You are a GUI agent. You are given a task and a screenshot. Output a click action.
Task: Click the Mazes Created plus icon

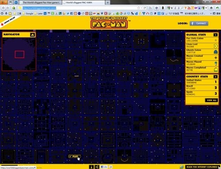tap(216, 58)
